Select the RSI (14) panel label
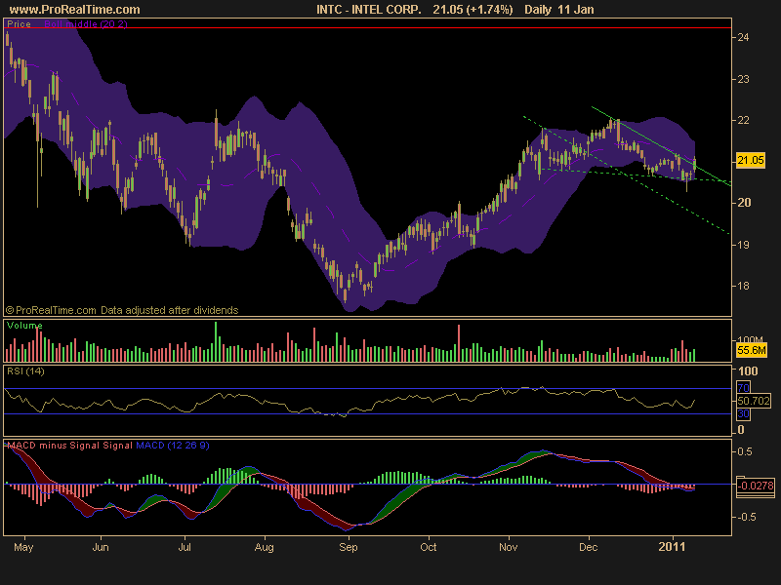Viewport: 781px width, 585px height. click(25, 371)
